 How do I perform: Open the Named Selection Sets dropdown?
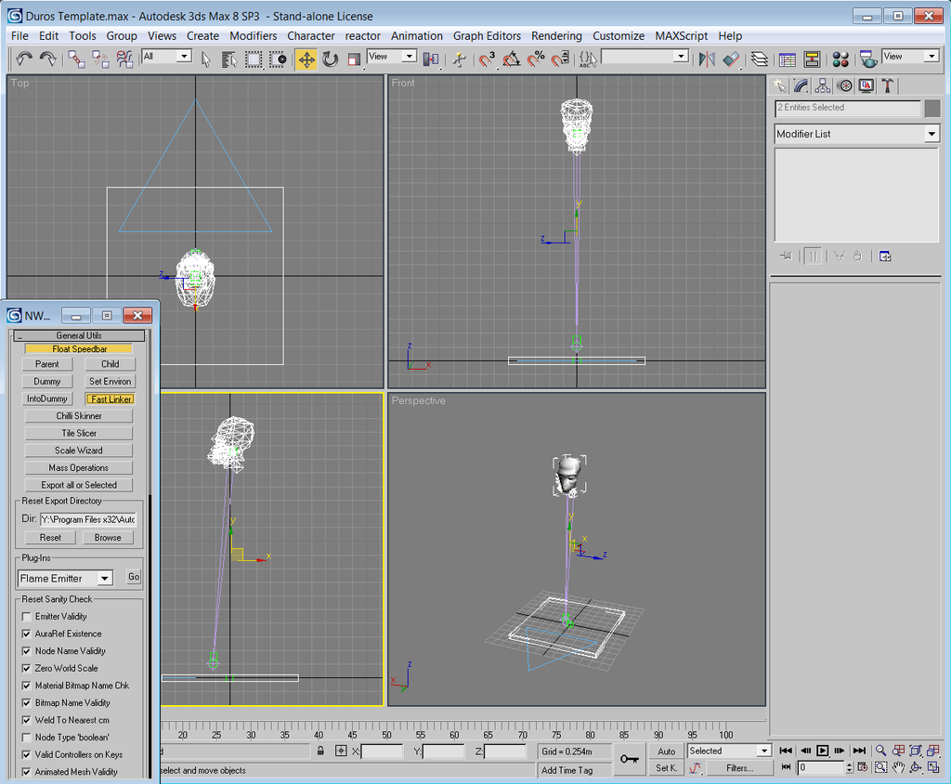681,57
